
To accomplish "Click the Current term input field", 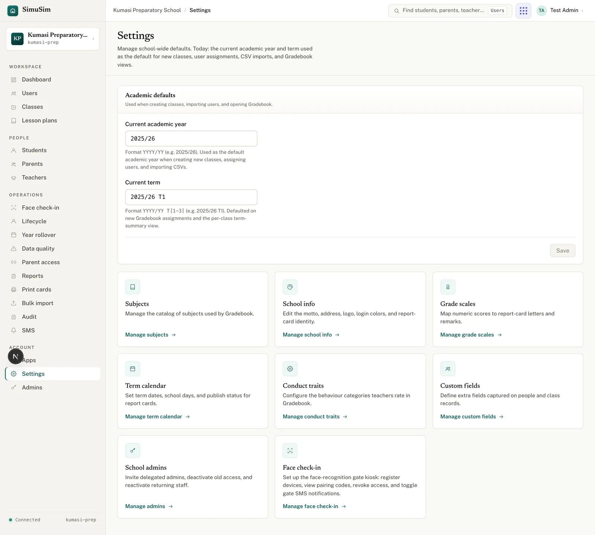I will 191,197.
